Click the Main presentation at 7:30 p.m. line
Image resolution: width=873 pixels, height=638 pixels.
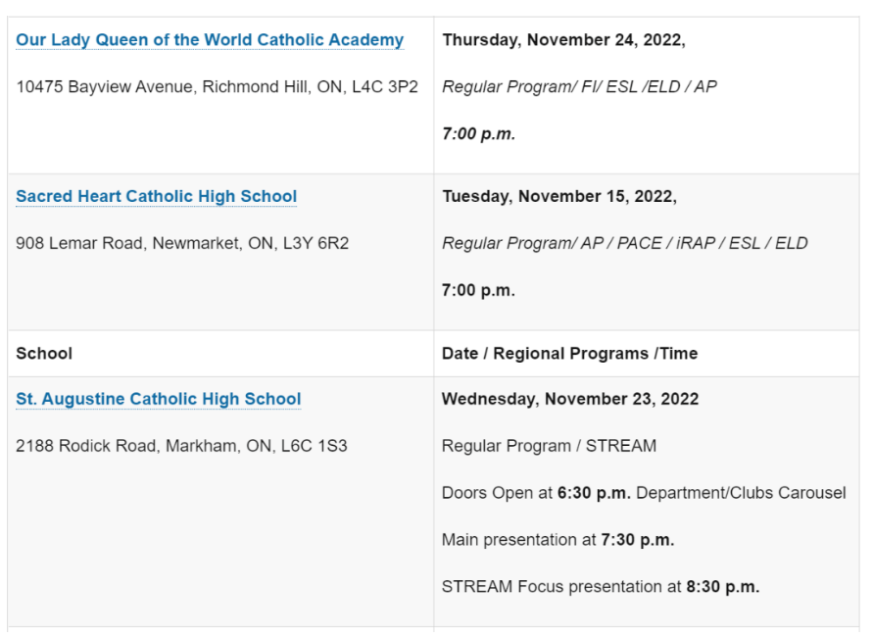tap(558, 540)
